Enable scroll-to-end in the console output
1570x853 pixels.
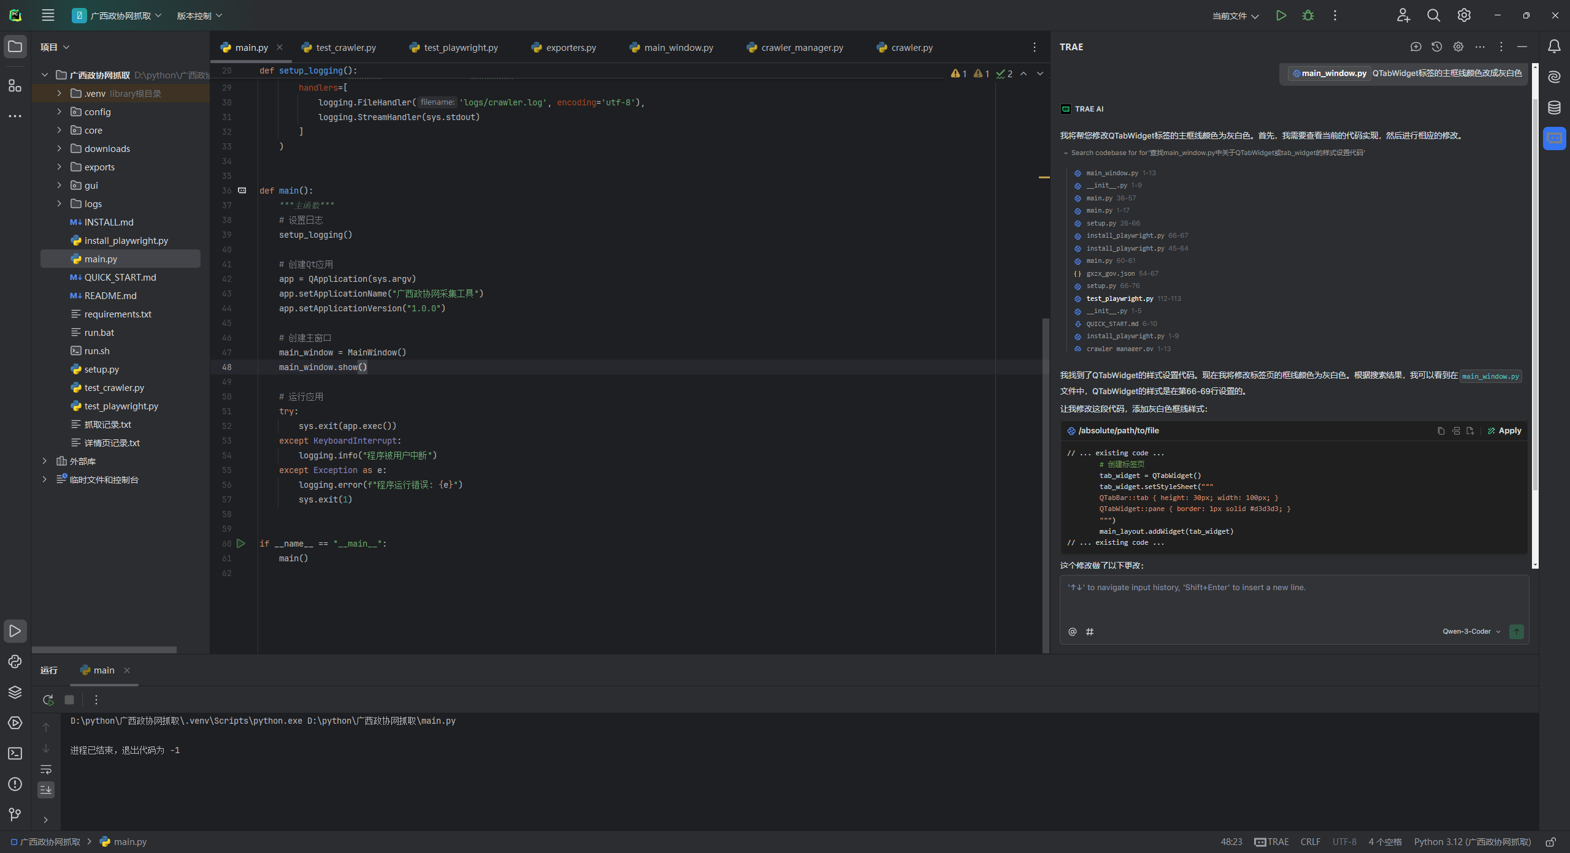(46, 790)
